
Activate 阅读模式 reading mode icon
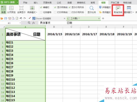point(32,8)
